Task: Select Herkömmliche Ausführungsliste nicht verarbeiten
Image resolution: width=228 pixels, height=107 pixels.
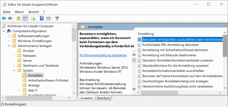Action: 178,87
